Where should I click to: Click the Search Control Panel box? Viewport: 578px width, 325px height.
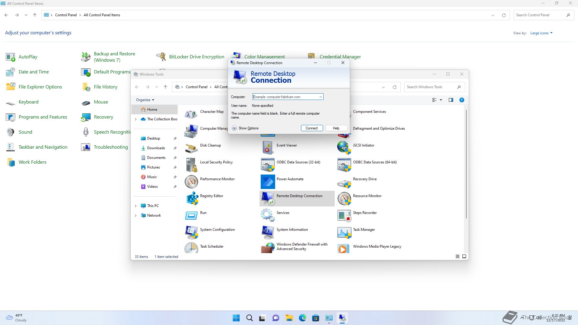pyautogui.click(x=543, y=15)
